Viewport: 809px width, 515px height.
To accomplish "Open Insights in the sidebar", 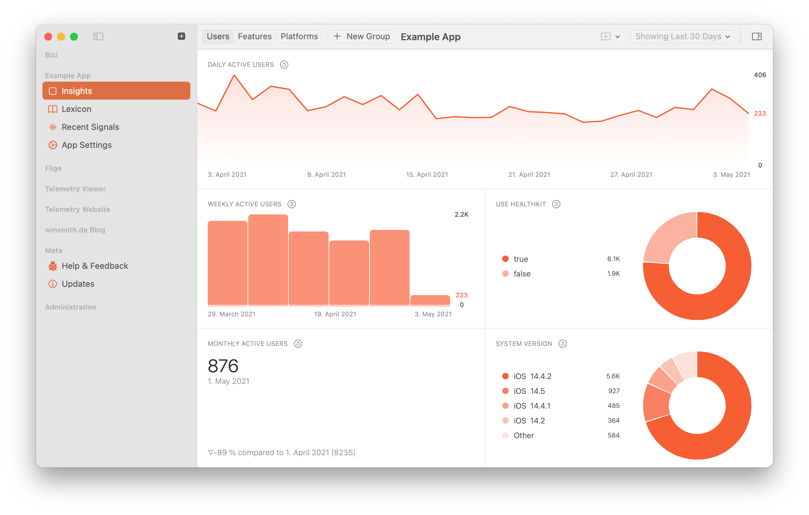I will pos(116,91).
